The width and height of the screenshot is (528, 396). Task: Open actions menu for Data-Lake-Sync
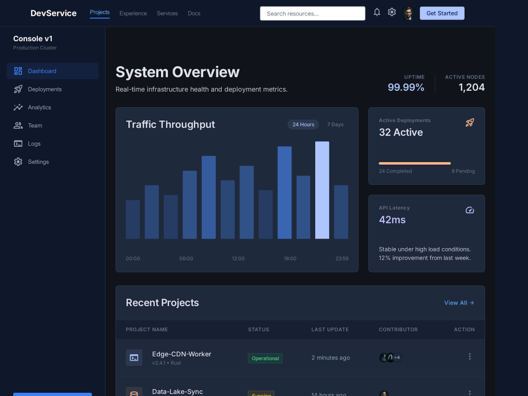coord(470,393)
